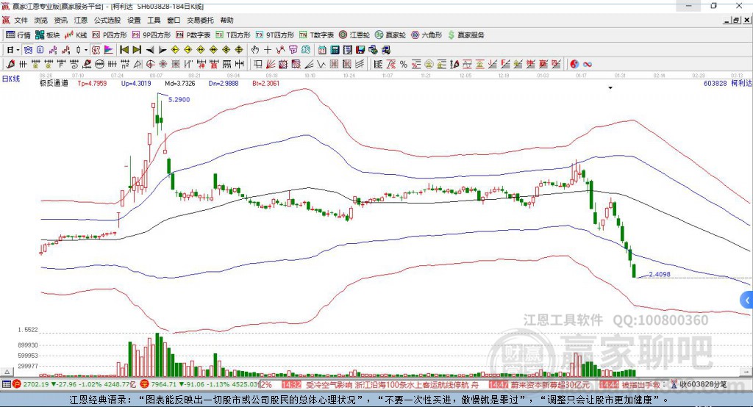Open the 六角形 hexagon tool

[427, 35]
